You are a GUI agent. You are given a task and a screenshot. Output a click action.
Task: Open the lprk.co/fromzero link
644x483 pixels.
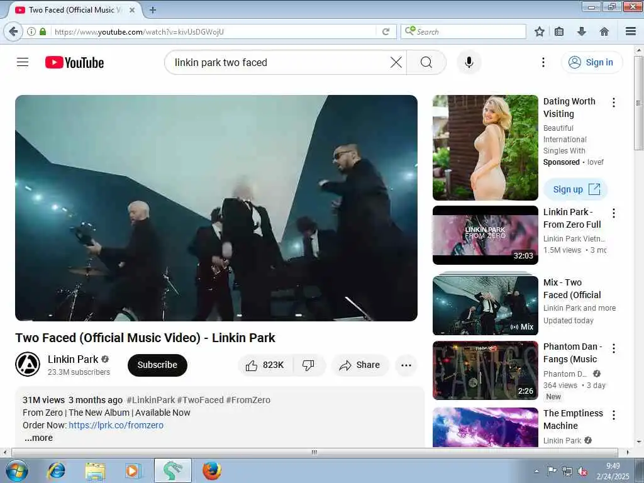pyautogui.click(x=116, y=425)
